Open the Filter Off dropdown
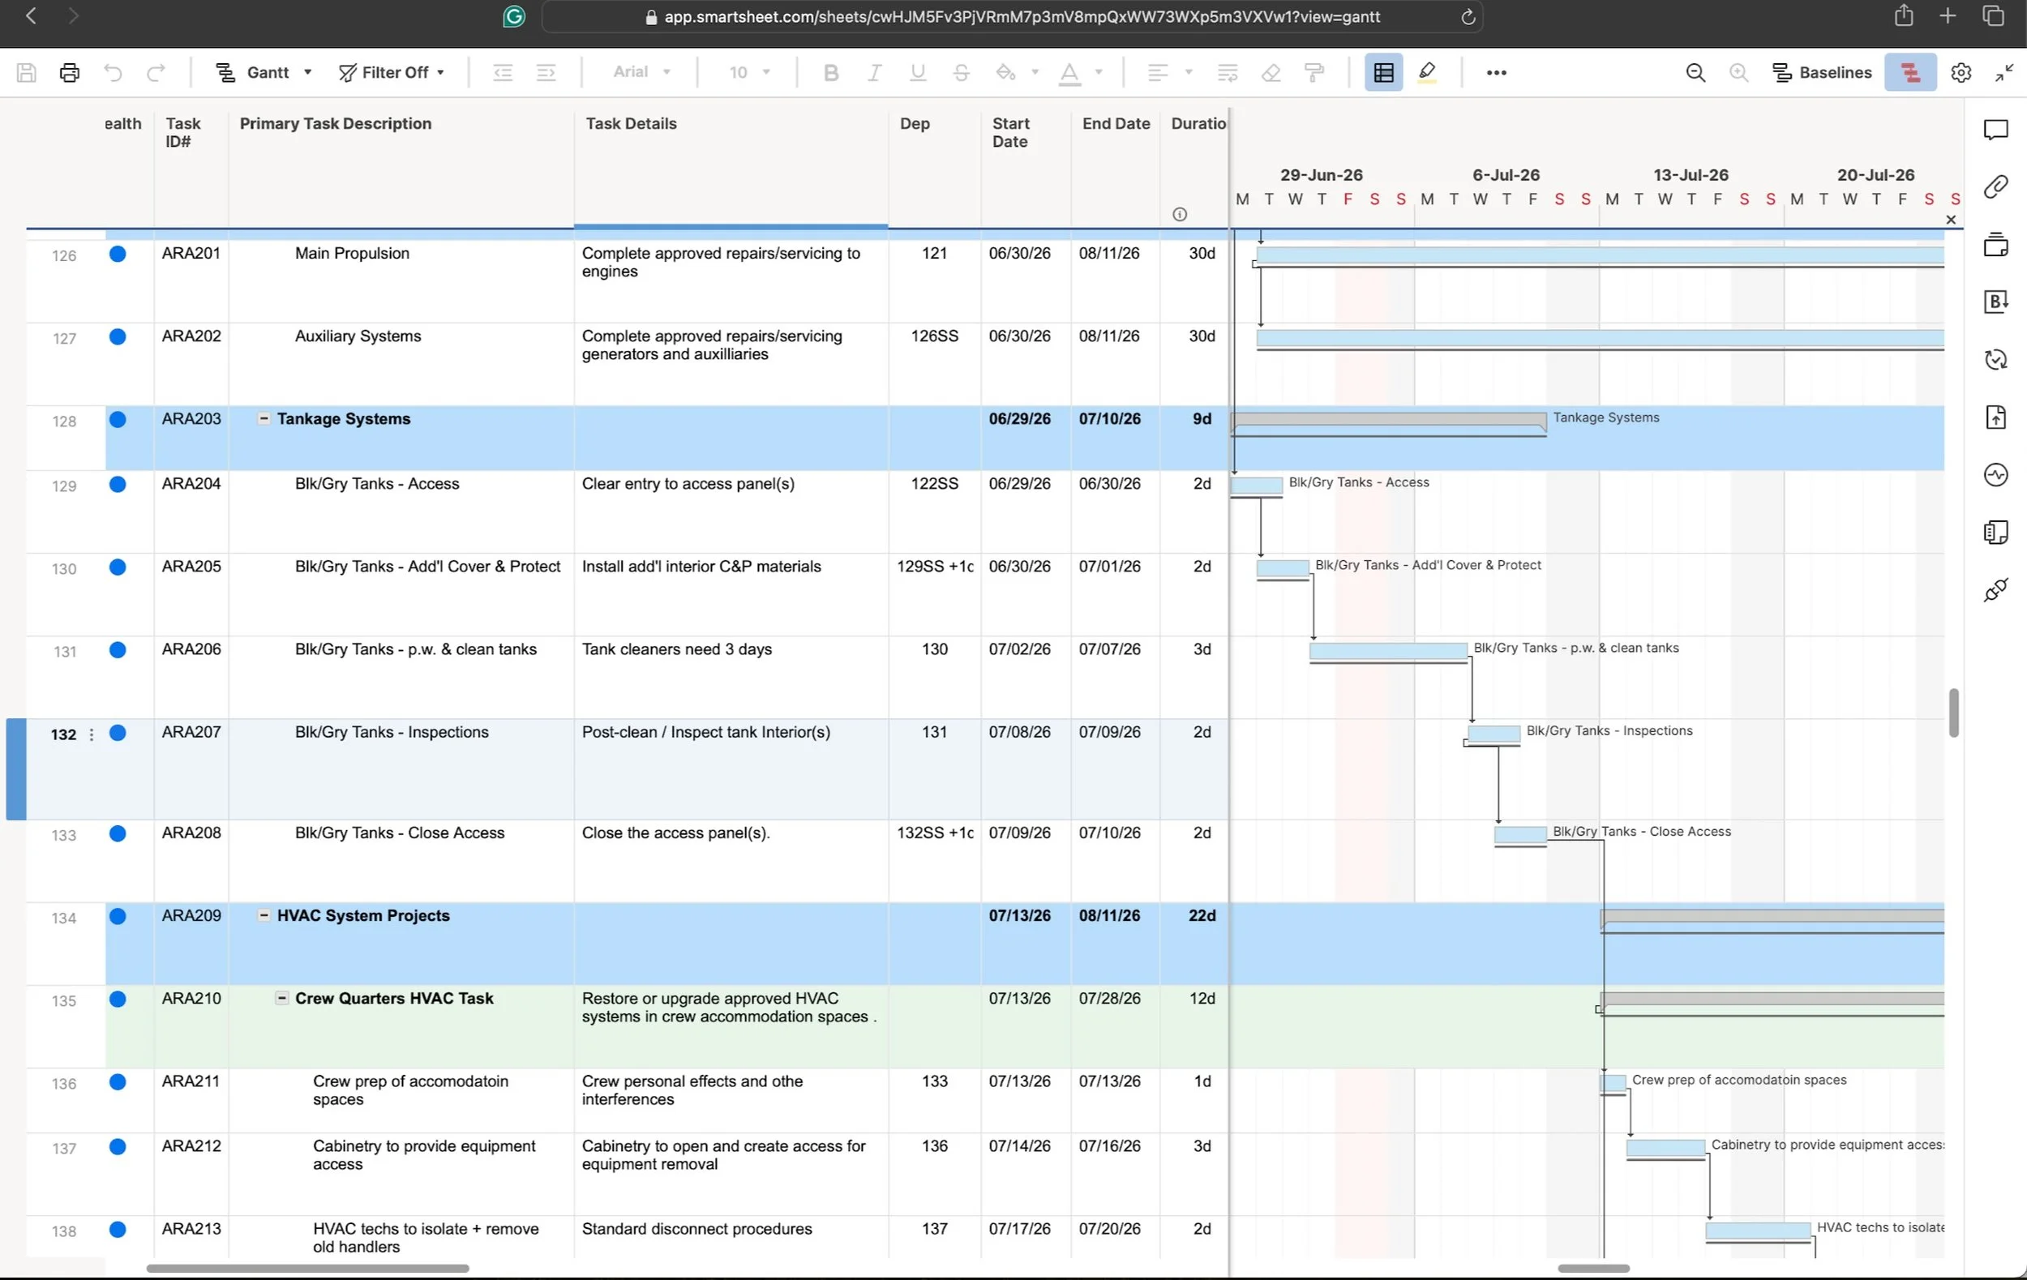This screenshot has height=1280, width=2027. [x=392, y=72]
